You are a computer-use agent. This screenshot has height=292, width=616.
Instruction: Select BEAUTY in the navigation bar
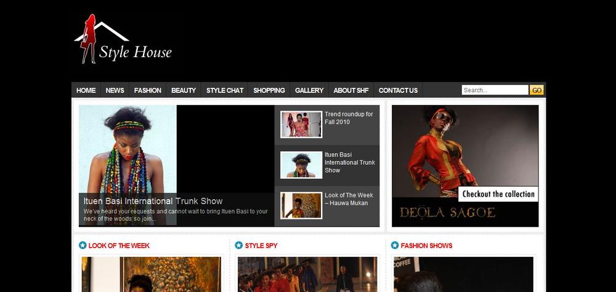click(x=184, y=90)
